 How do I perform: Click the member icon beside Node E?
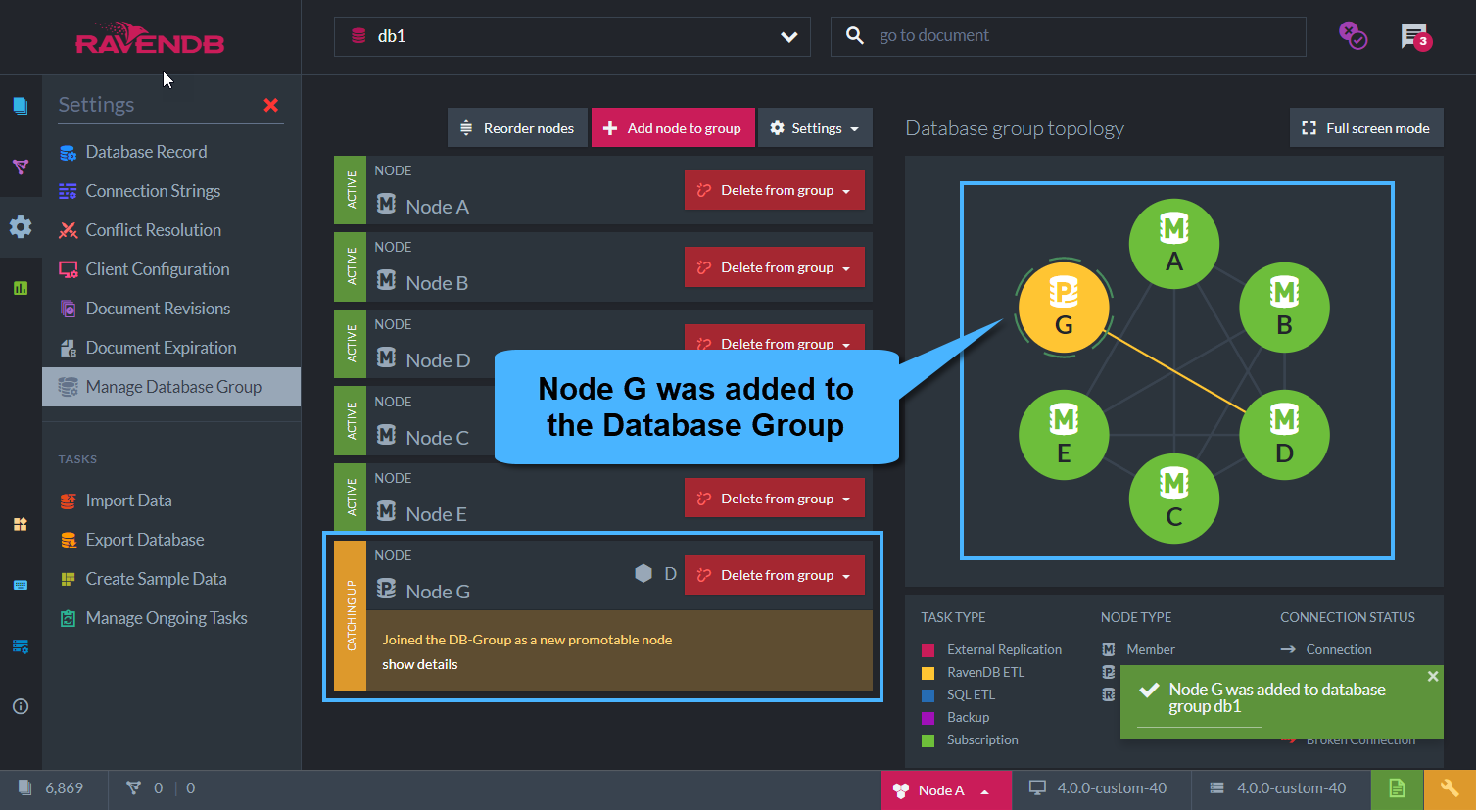point(387,511)
